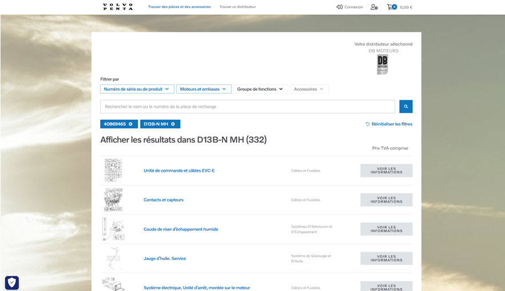
Task: Open the privacy shield badge
Action: click(x=11, y=282)
